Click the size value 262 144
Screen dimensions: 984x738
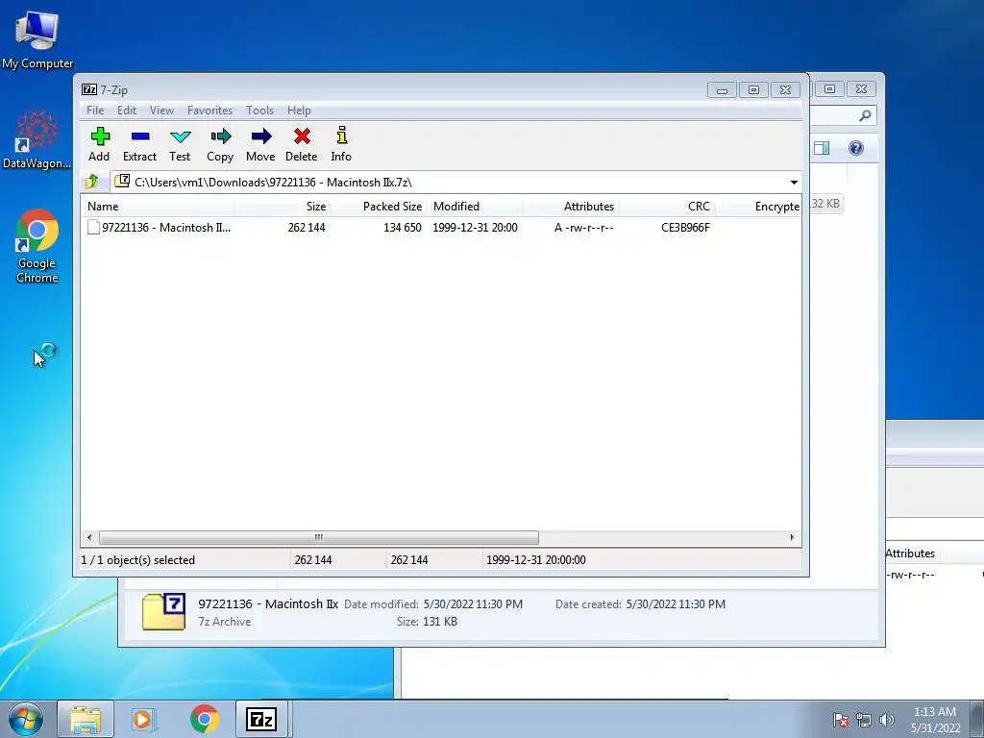(x=307, y=227)
